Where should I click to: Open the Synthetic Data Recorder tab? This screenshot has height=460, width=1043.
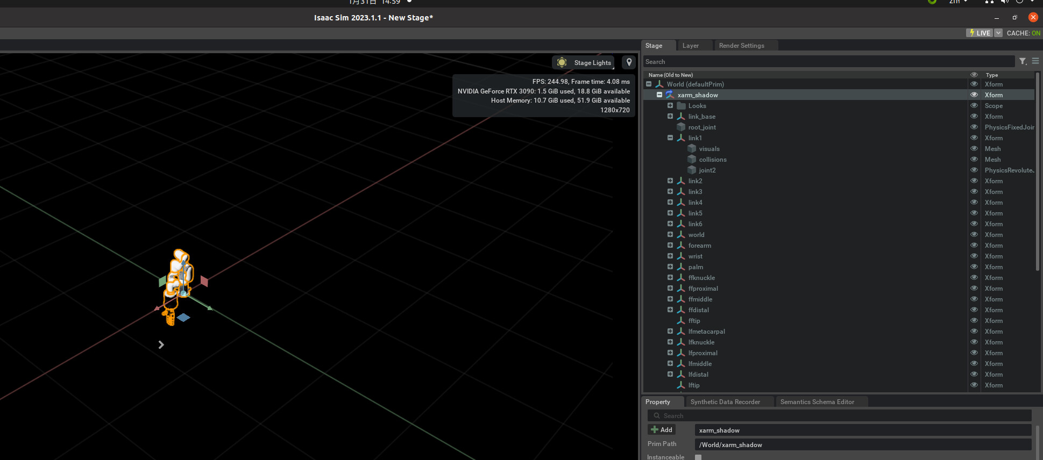click(725, 402)
